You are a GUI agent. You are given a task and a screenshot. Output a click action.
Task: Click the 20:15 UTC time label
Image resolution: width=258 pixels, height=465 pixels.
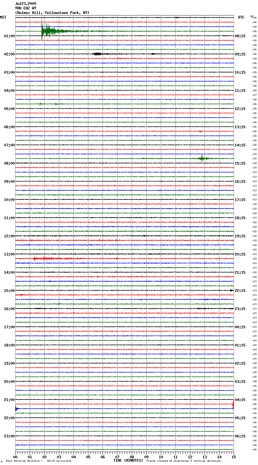pyautogui.click(x=240, y=254)
